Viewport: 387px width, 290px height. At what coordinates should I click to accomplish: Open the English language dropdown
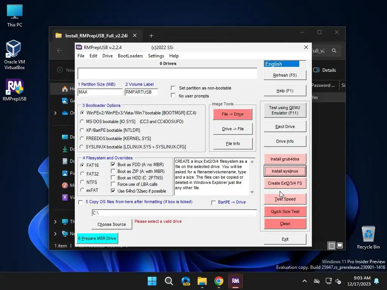click(x=285, y=64)
